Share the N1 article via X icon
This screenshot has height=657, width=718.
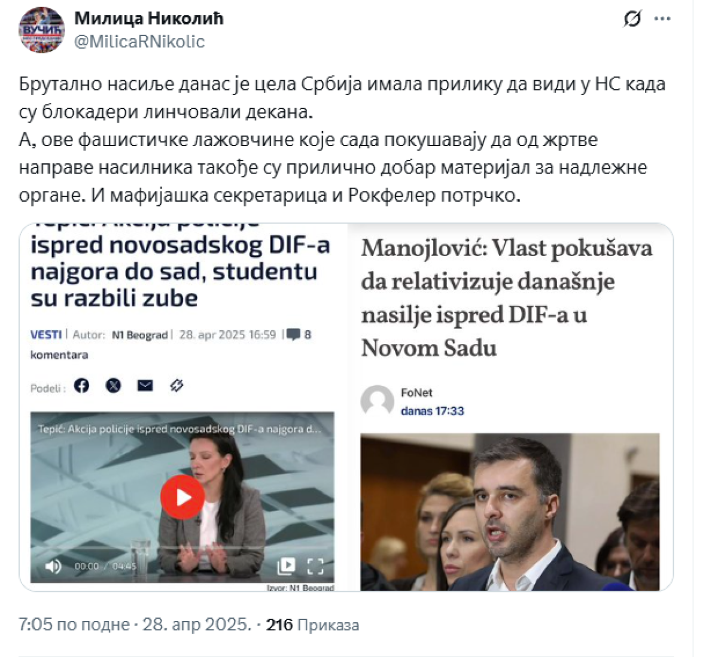113,385
